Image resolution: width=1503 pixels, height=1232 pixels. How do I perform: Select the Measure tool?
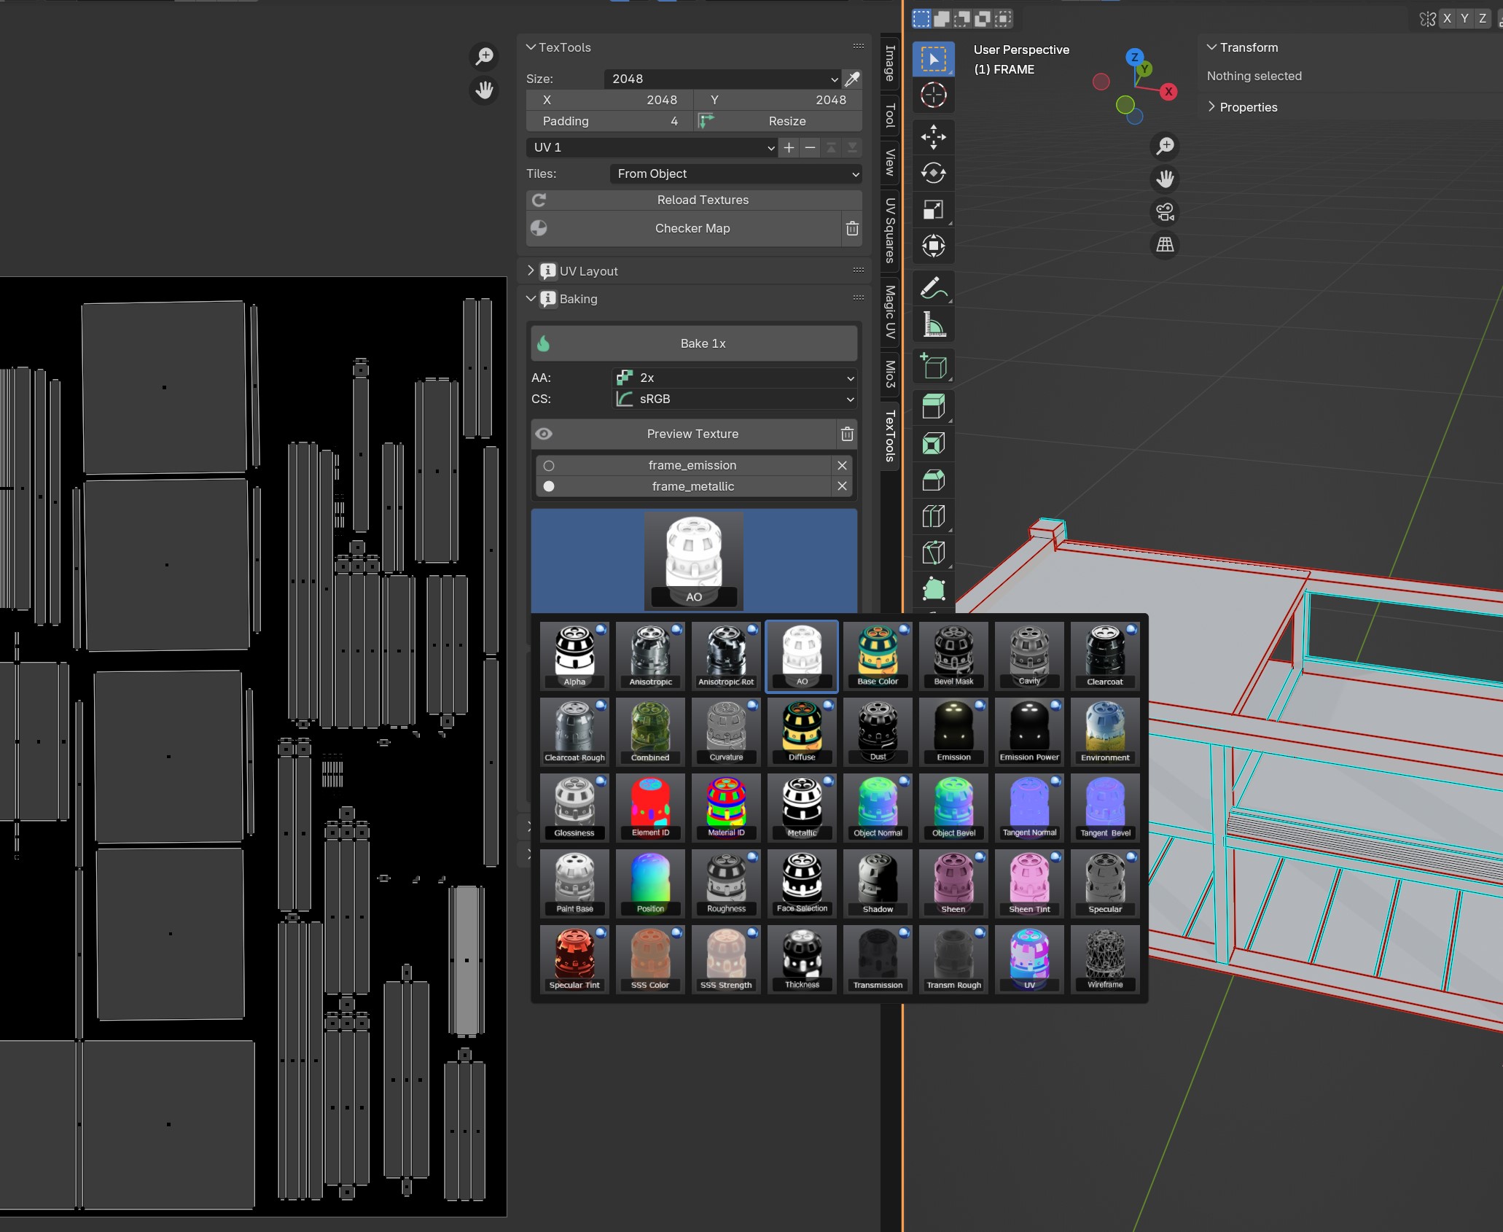(x=934, y=325)
